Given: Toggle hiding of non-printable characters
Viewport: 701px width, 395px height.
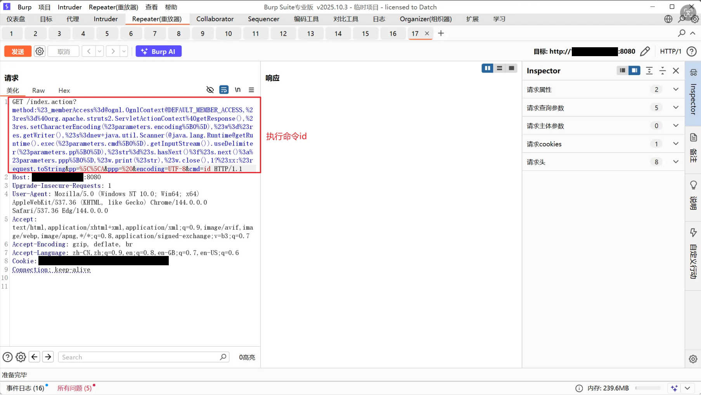Looking at the screenshot, I should pyautogui.click(x=210, y=90).
